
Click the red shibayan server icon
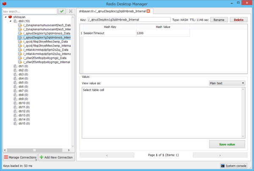point(10,17)
